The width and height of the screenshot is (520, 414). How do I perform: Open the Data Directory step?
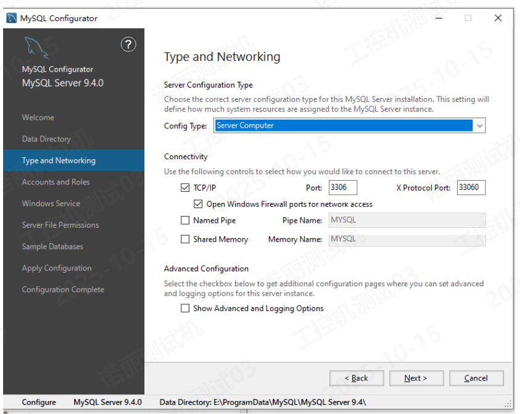click(x=46, y=139)
